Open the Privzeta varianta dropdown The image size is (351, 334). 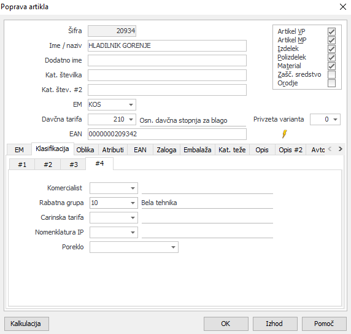click(335, 119)
